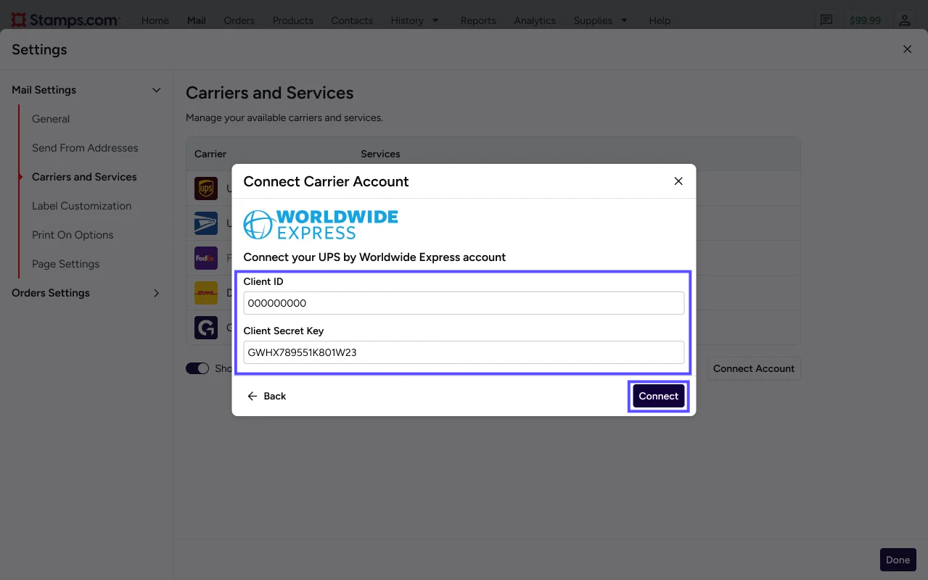
Task: Open the Contacts tab
Action: pos(352,20)
